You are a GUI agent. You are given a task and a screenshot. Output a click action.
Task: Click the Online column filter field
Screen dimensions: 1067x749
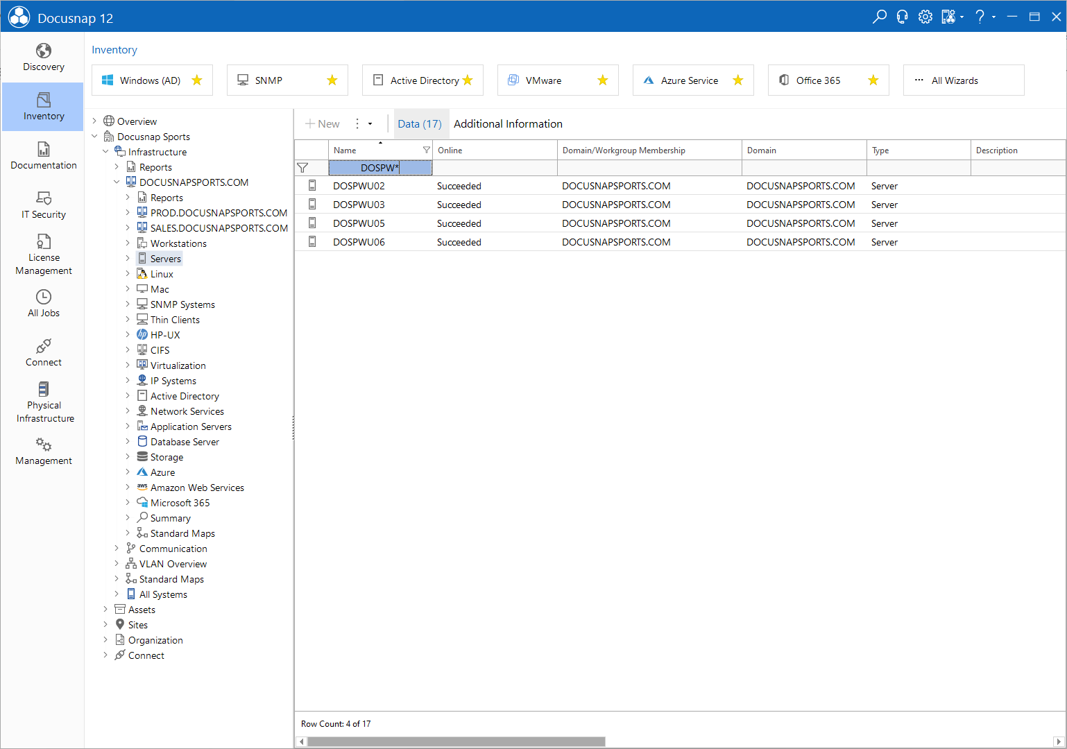click(495, 168)
